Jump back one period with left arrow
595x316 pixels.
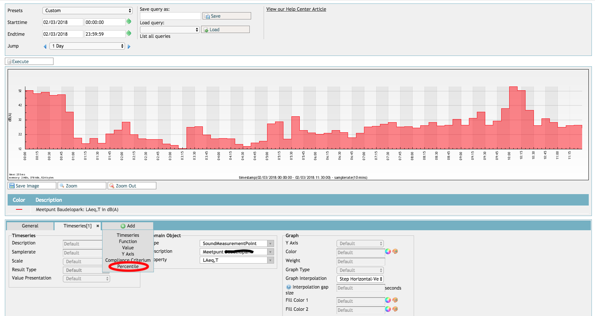(45, 47)
